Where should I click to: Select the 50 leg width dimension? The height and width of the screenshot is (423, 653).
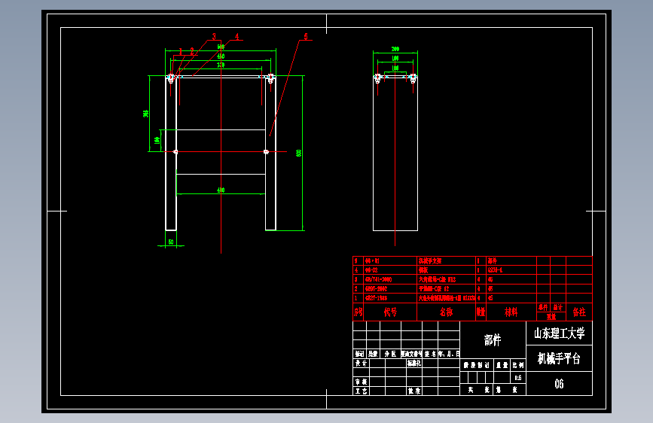pyautogui.click(x=171, y=242)
